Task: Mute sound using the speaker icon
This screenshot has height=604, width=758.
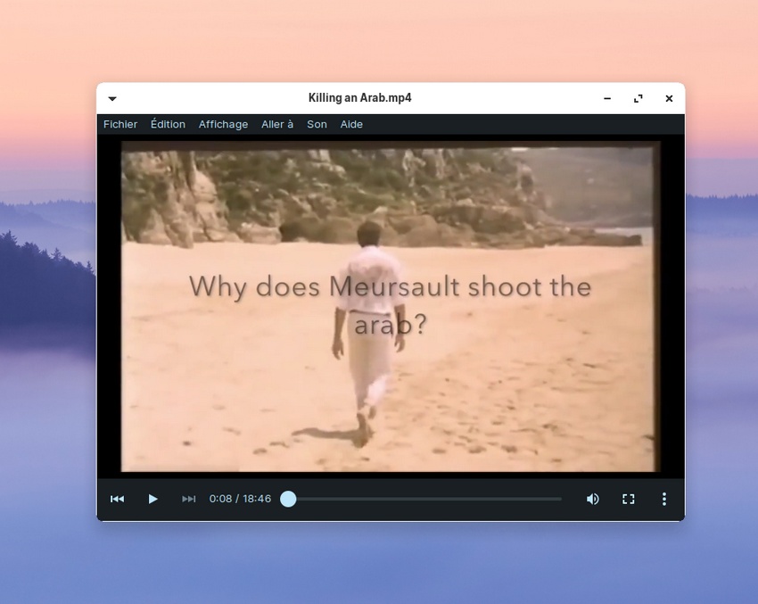Action: pos(592,499)
